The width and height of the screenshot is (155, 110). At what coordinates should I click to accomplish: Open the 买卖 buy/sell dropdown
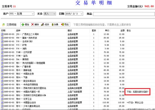pyautogui.click(x=54, y=14)
